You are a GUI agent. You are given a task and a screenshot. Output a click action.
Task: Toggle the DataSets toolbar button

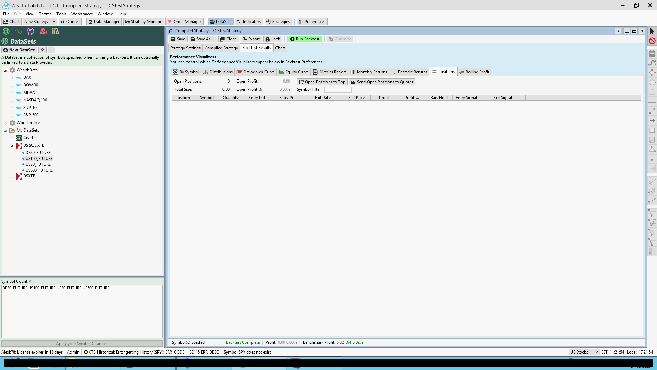point(221,22)
